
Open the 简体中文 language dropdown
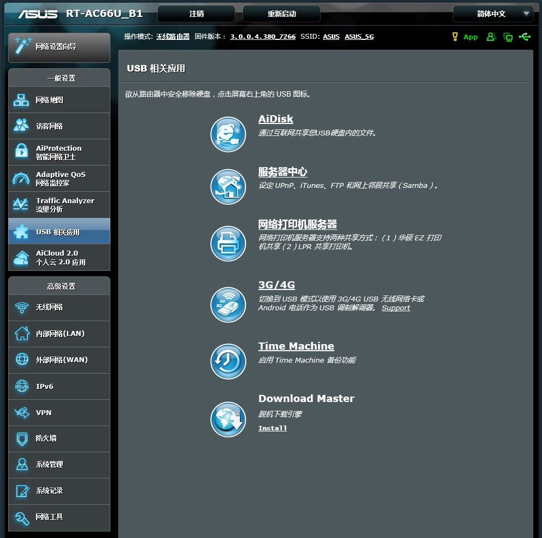(x=492, y=14)
